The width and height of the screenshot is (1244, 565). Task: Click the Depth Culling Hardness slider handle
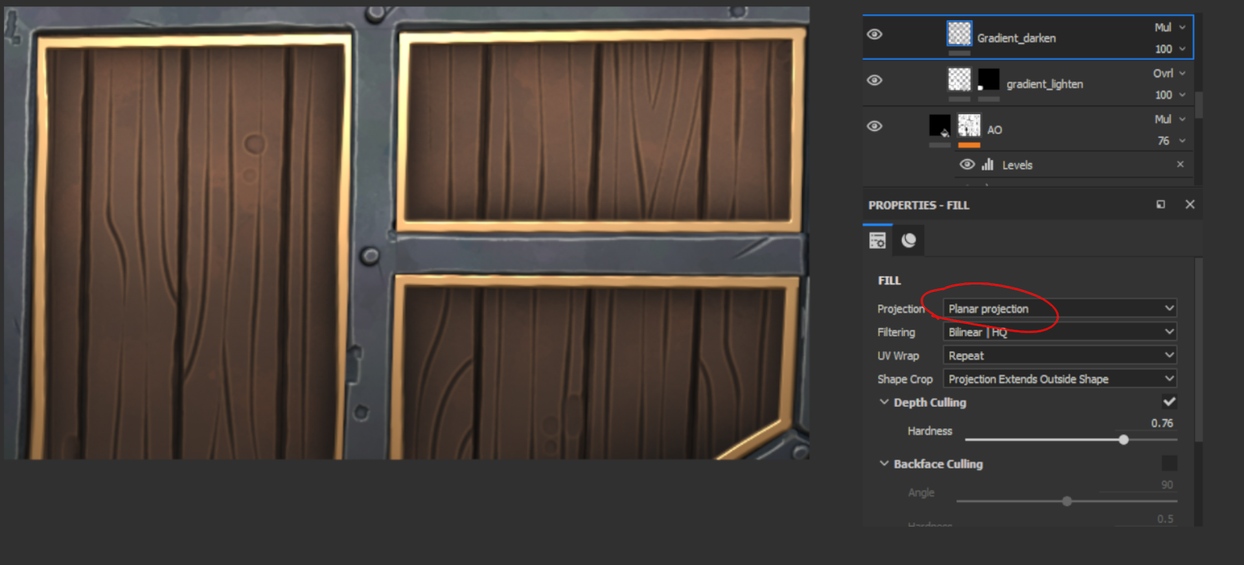pyautogui.click(x=1123, y=440)
